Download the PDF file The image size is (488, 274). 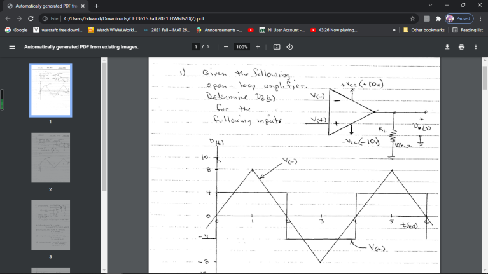pyautogui.click(x=447, y=47)
